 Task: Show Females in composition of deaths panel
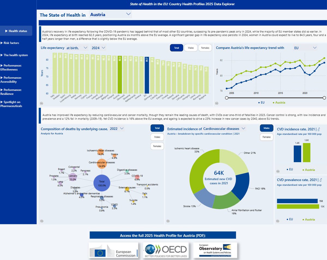157,146
